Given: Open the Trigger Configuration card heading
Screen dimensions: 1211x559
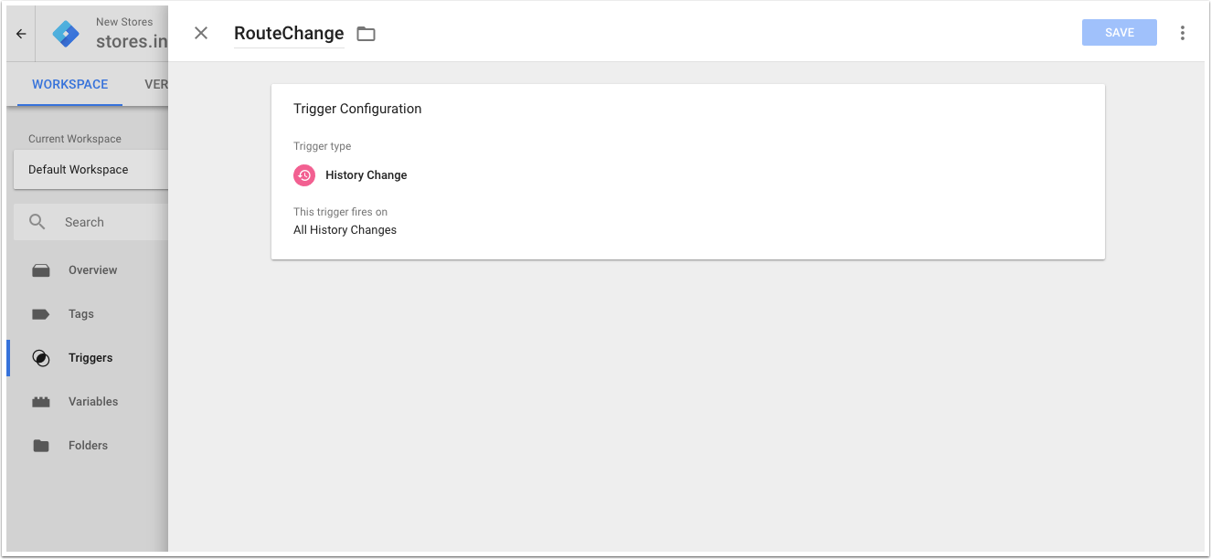Looking at the screenshot, I should click(357, 109).
